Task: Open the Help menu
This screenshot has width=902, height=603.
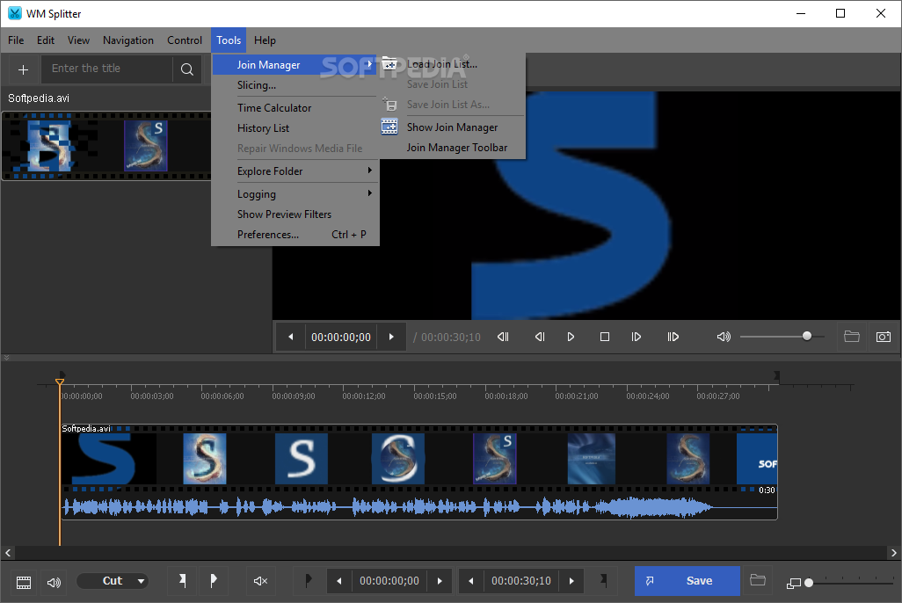Action: point(265,40)
